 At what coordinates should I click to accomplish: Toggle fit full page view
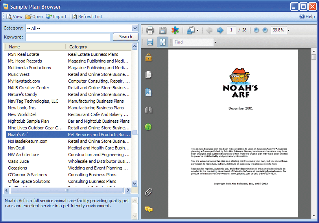pyautogui.click(x=162, y=42)
